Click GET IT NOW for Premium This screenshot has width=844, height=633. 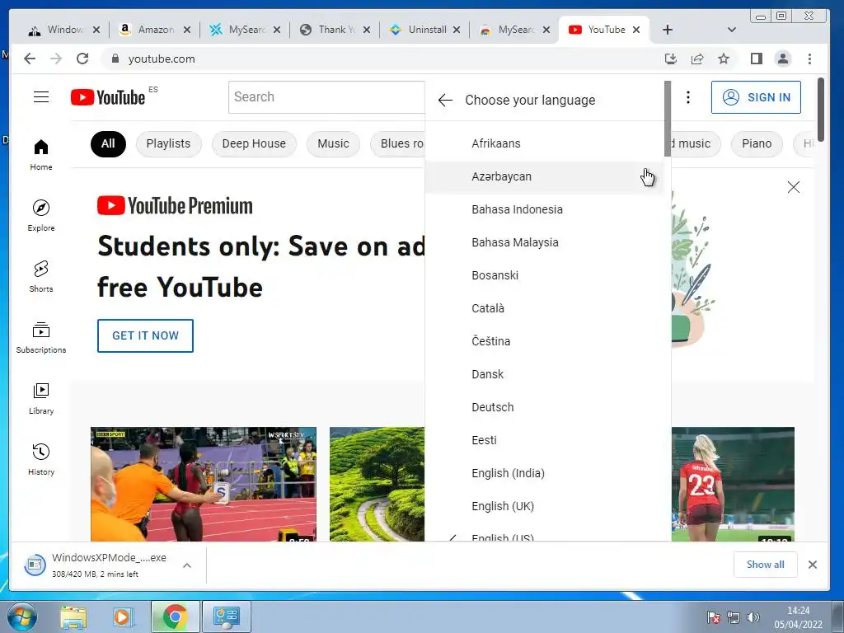[x=145, y=336]
